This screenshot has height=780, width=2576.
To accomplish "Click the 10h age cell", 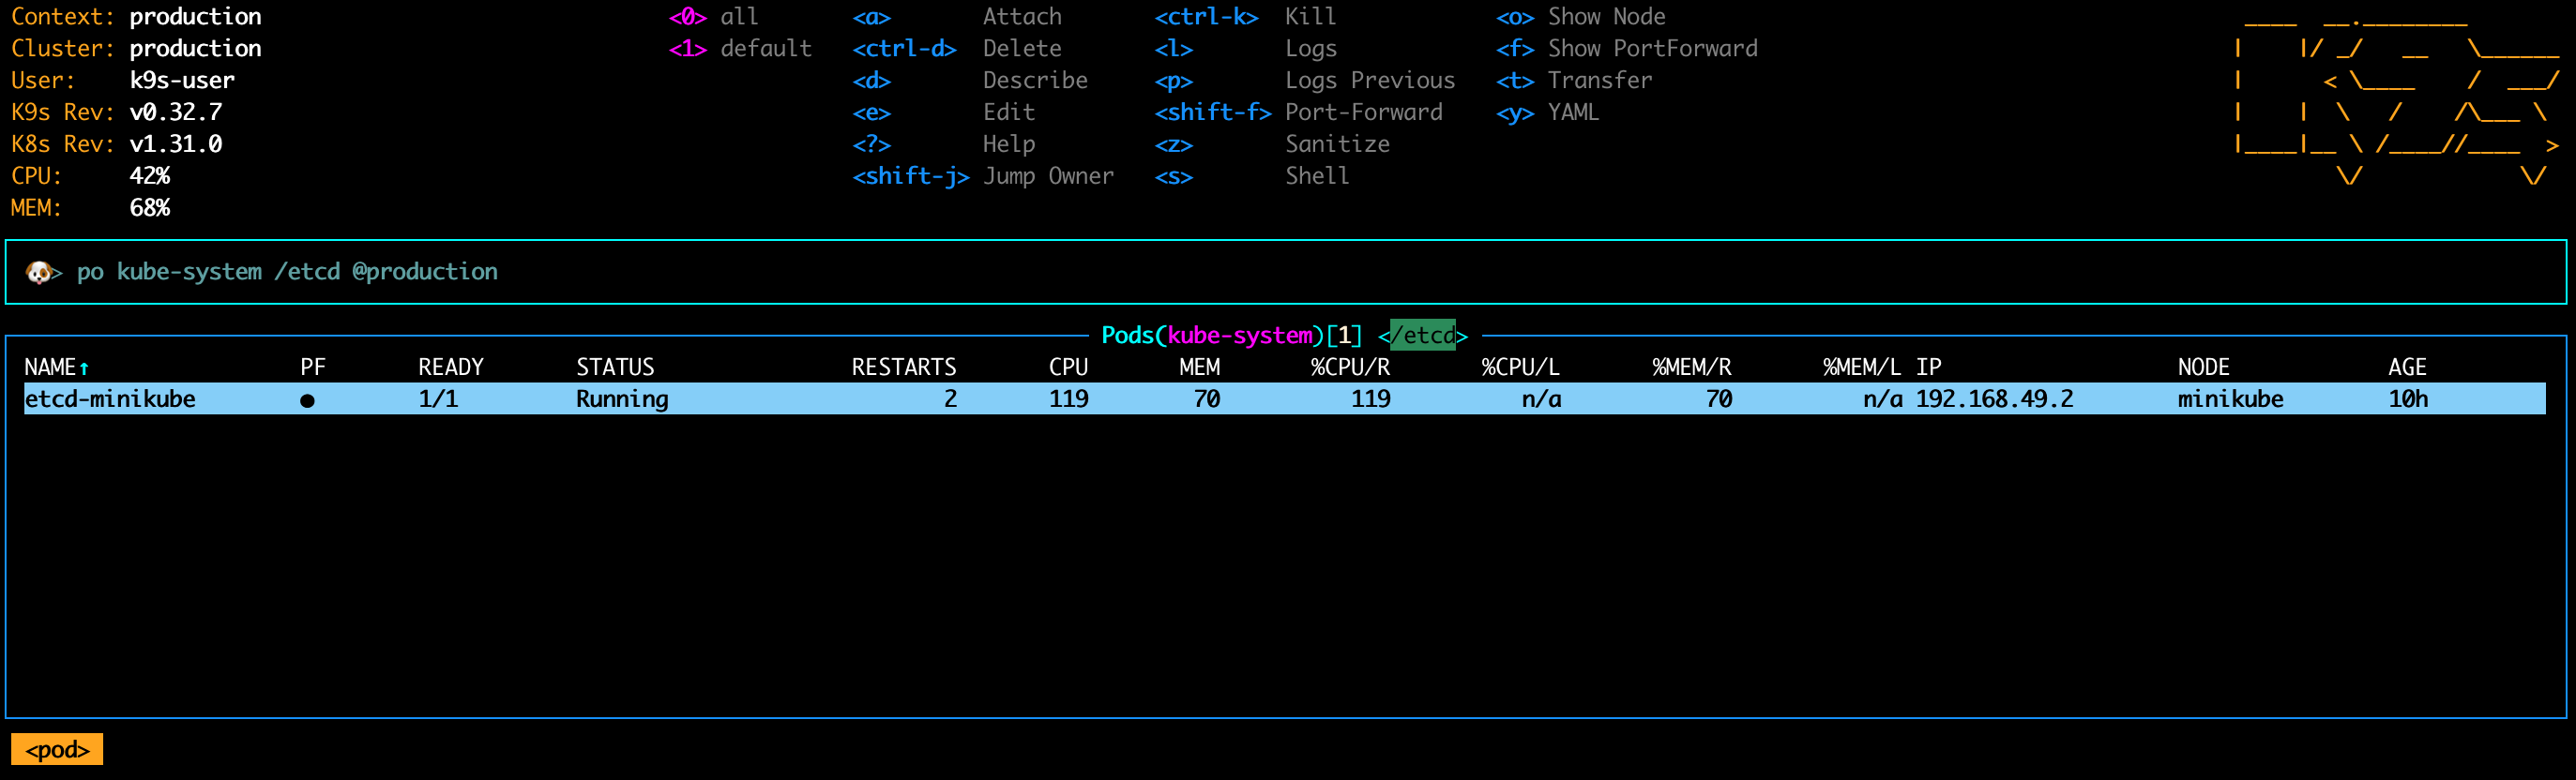I will [x=2408, y=399].
